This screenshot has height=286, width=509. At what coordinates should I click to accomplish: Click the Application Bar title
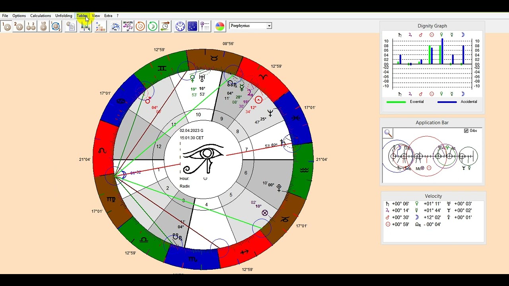click(x=432, y=123)
